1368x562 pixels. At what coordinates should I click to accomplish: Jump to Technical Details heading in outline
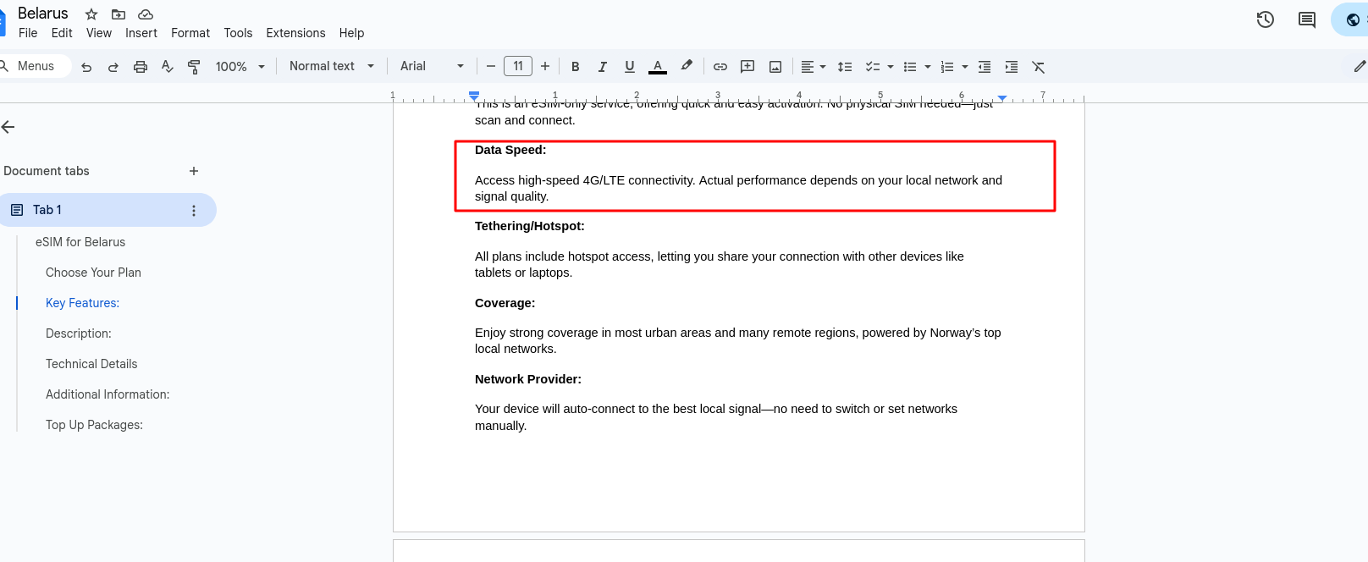click(x=91, y=364)
